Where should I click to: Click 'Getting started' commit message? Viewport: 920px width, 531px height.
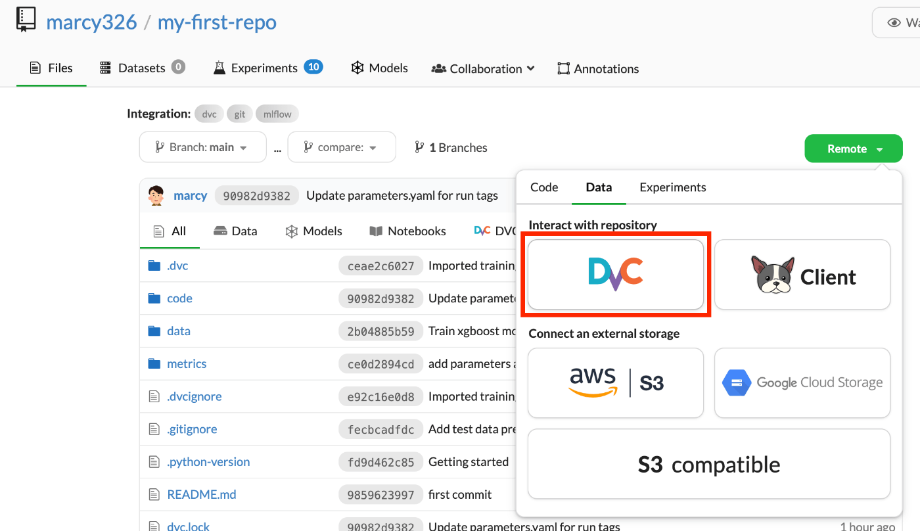pos(469,461)
